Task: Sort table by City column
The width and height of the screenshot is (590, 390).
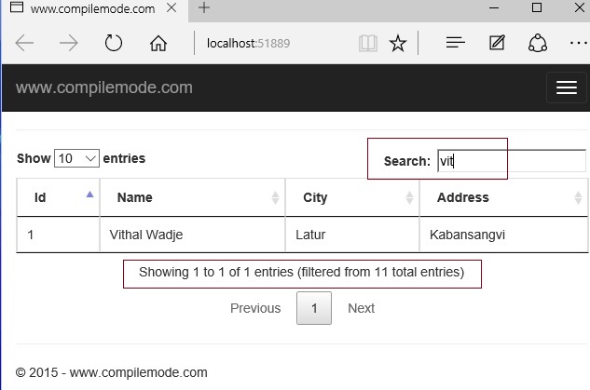Action: pos(352,197)
